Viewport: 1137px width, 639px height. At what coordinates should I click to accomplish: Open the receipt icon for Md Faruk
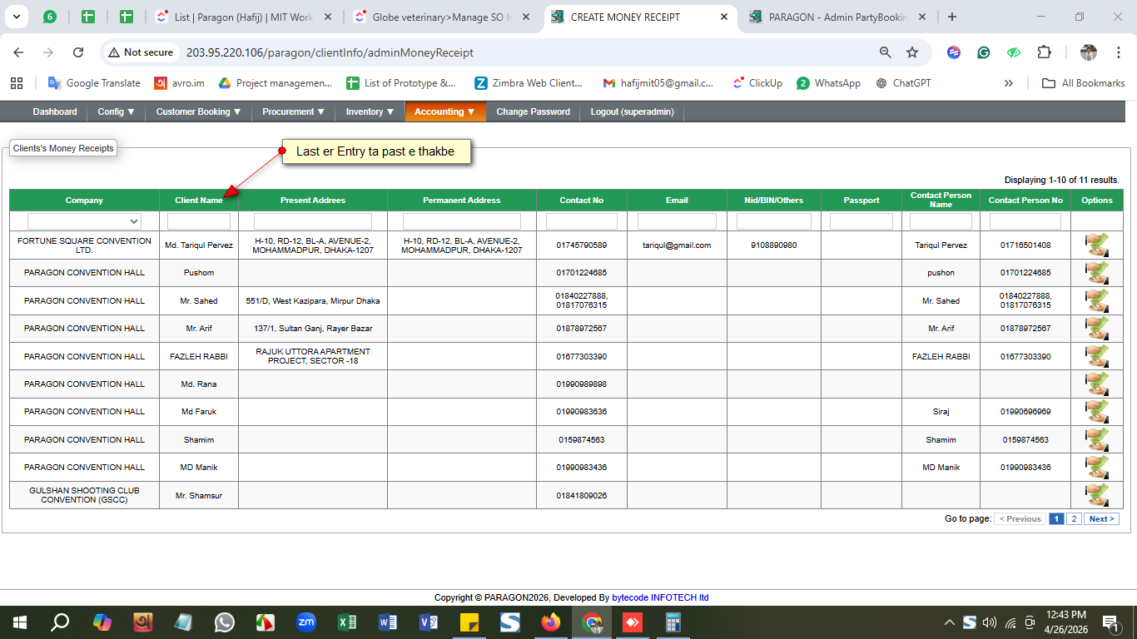[1097, 412]
